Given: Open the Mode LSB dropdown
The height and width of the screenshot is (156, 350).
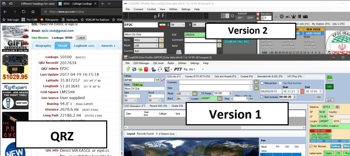Looking at the screenshot, I should pos(156,45).
